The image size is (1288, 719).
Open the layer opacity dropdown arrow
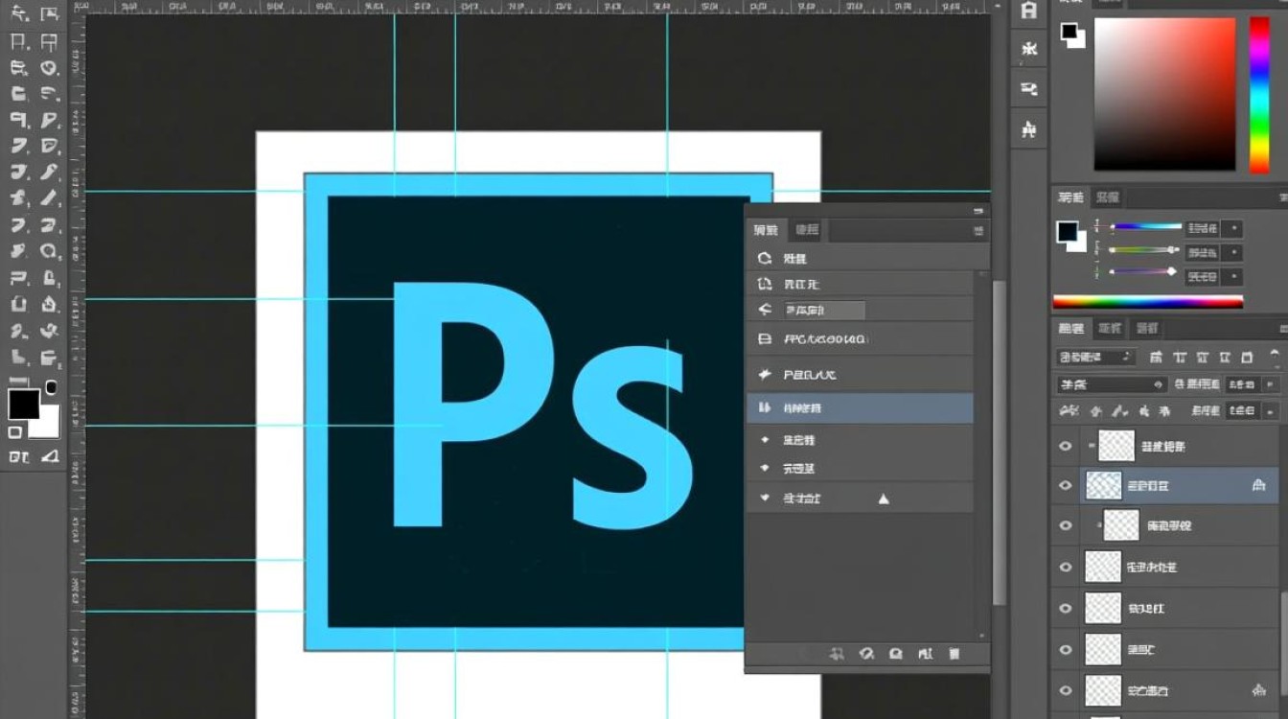pyautogui.click(x=1271, y=384)
